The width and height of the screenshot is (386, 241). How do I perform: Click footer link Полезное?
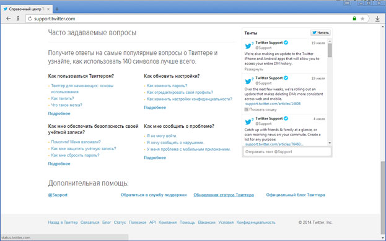click(x=138, y=222)
